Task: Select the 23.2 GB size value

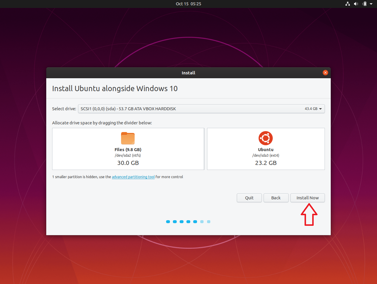Action: [266, 163]
